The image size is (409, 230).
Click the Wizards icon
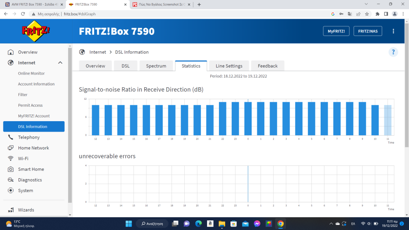11,210
